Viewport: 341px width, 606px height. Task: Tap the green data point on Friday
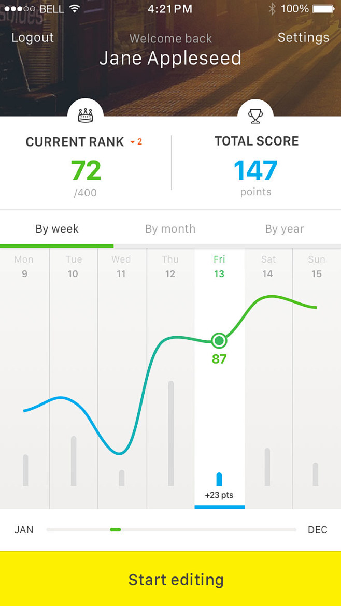point(219,341)
